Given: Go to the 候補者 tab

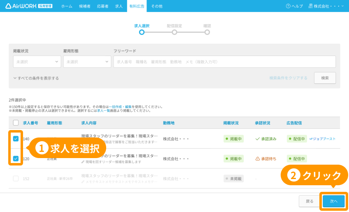Looking at the screenshot, I should click(x=85, y=6).
